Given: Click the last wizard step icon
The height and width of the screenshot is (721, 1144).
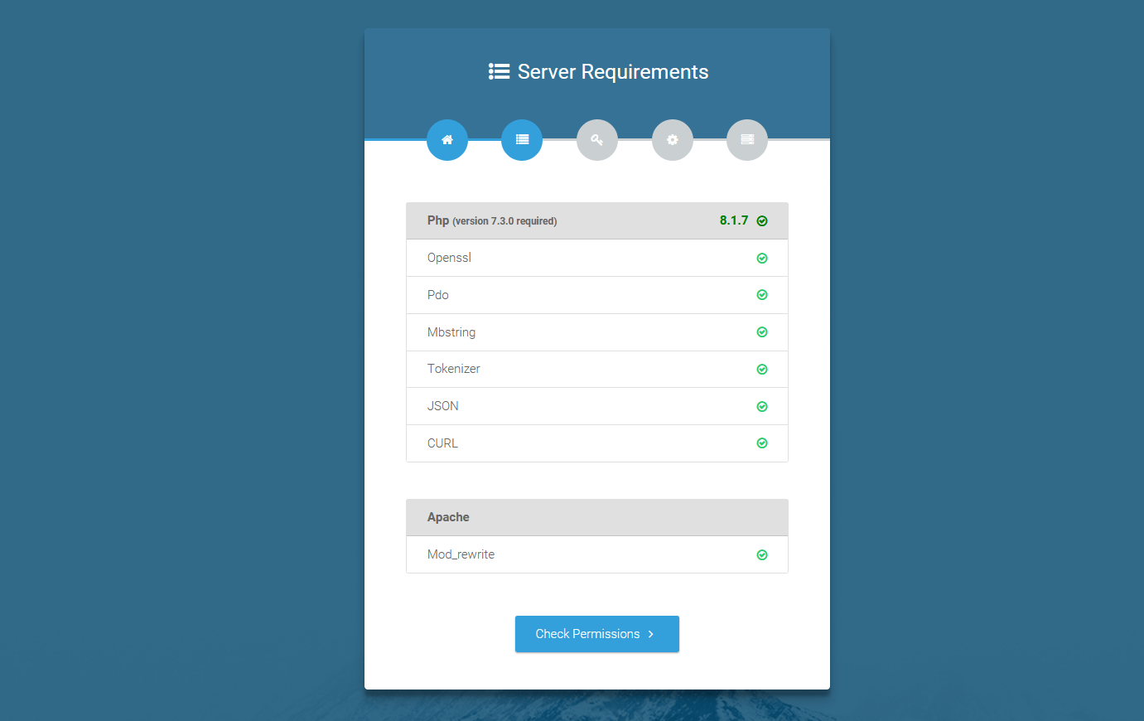Looking at the screenshot, I should pyautogui.click(x=747, y=140).
